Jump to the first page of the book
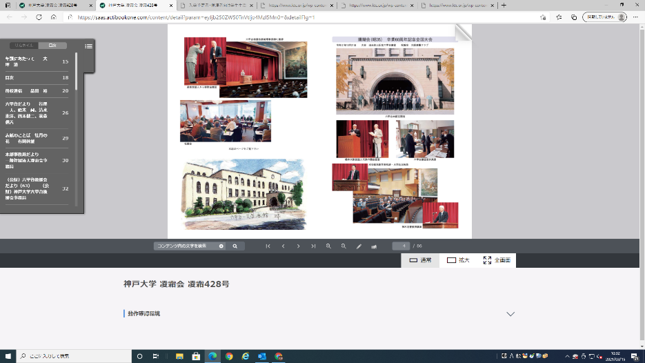 click(268, 246)
